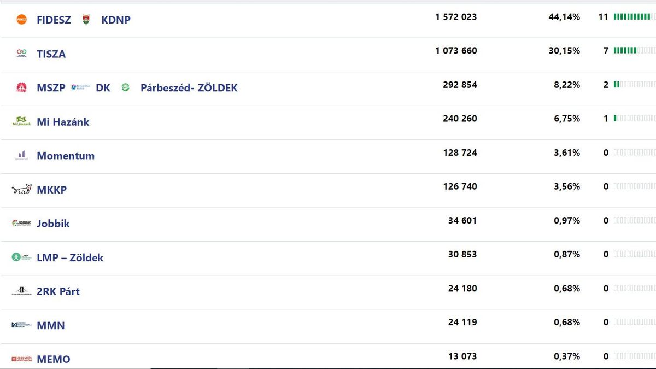Click the KDNP coat of arms icon
The image size is (656, 369).
86,20
